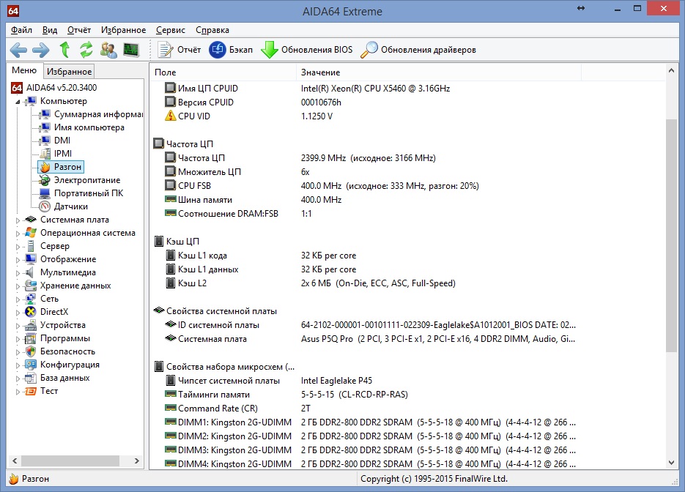Go back with the blue left arrow

[x=18, y=50]
